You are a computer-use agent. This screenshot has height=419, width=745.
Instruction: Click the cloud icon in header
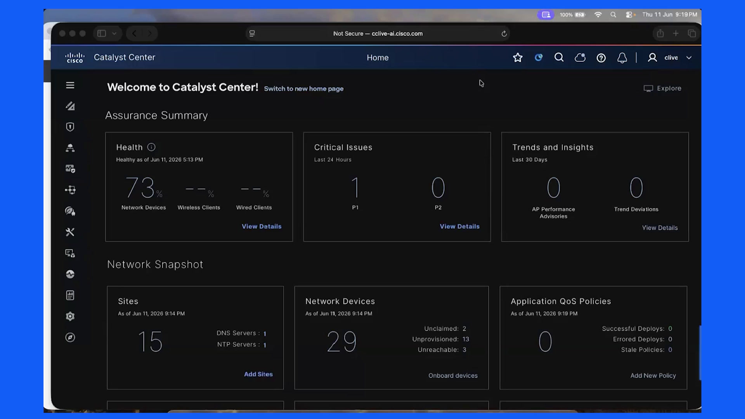580,57
